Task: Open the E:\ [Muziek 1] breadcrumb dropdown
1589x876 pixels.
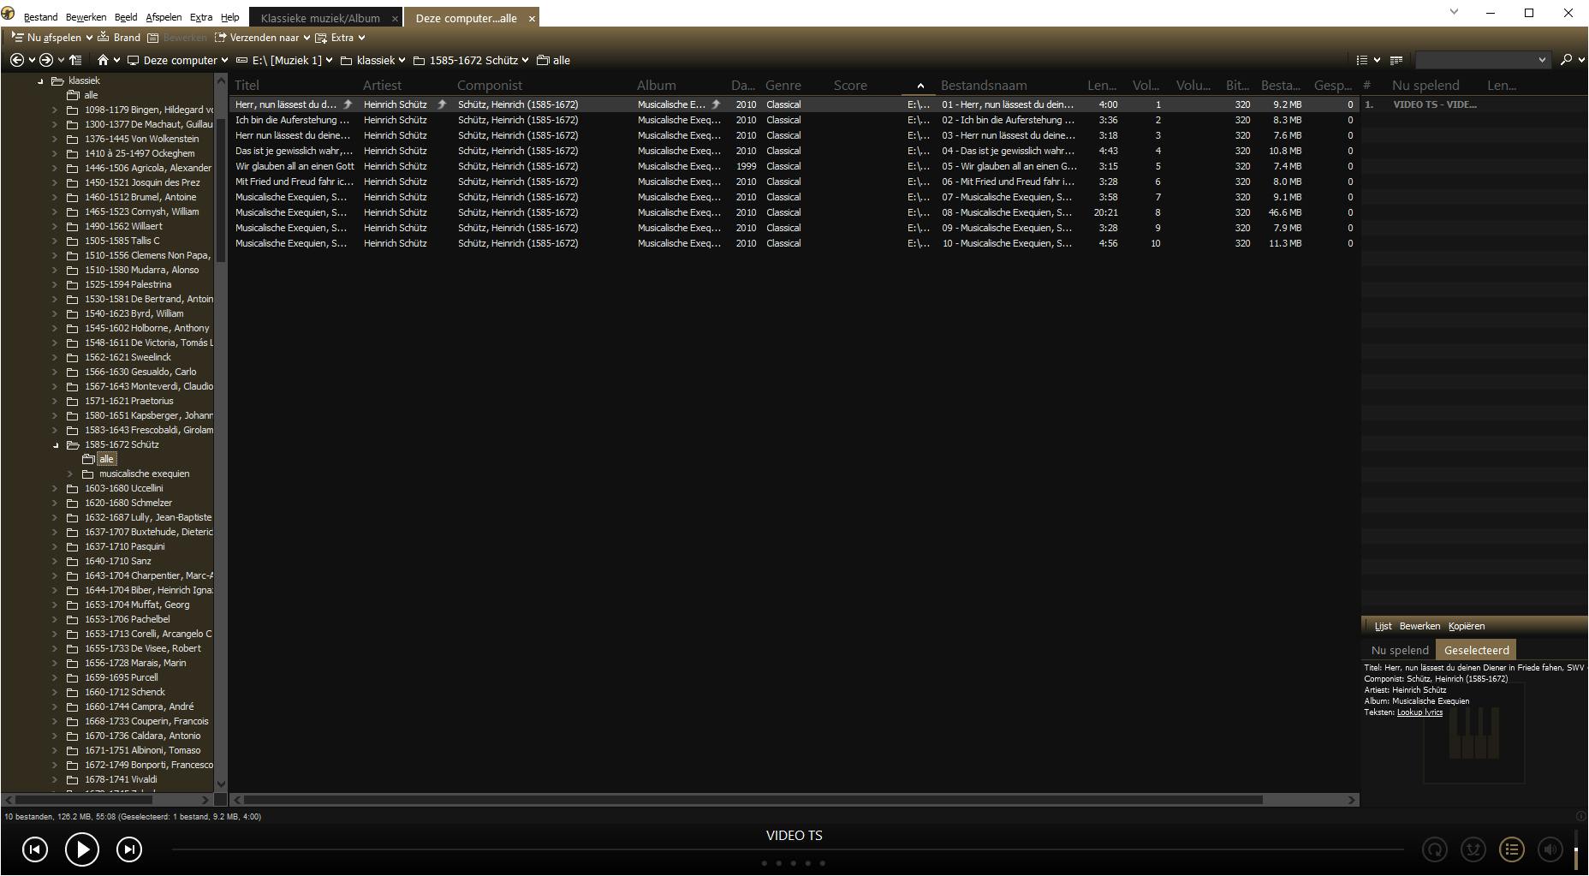Action: pyautogui.click(x=328, y=60)
